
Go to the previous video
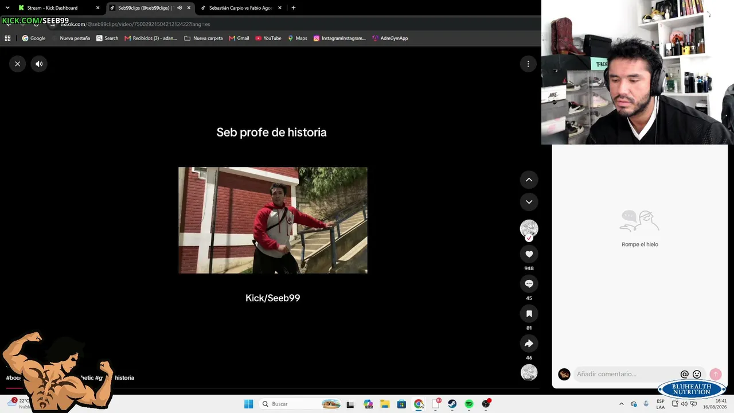tap(529, 180)
